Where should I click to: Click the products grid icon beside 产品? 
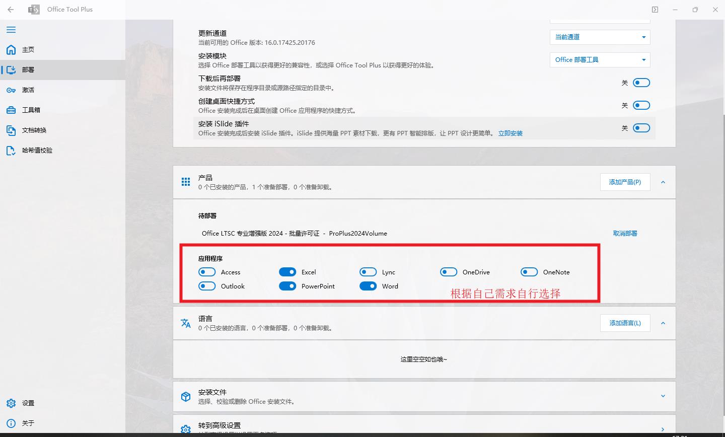[185, 182]
